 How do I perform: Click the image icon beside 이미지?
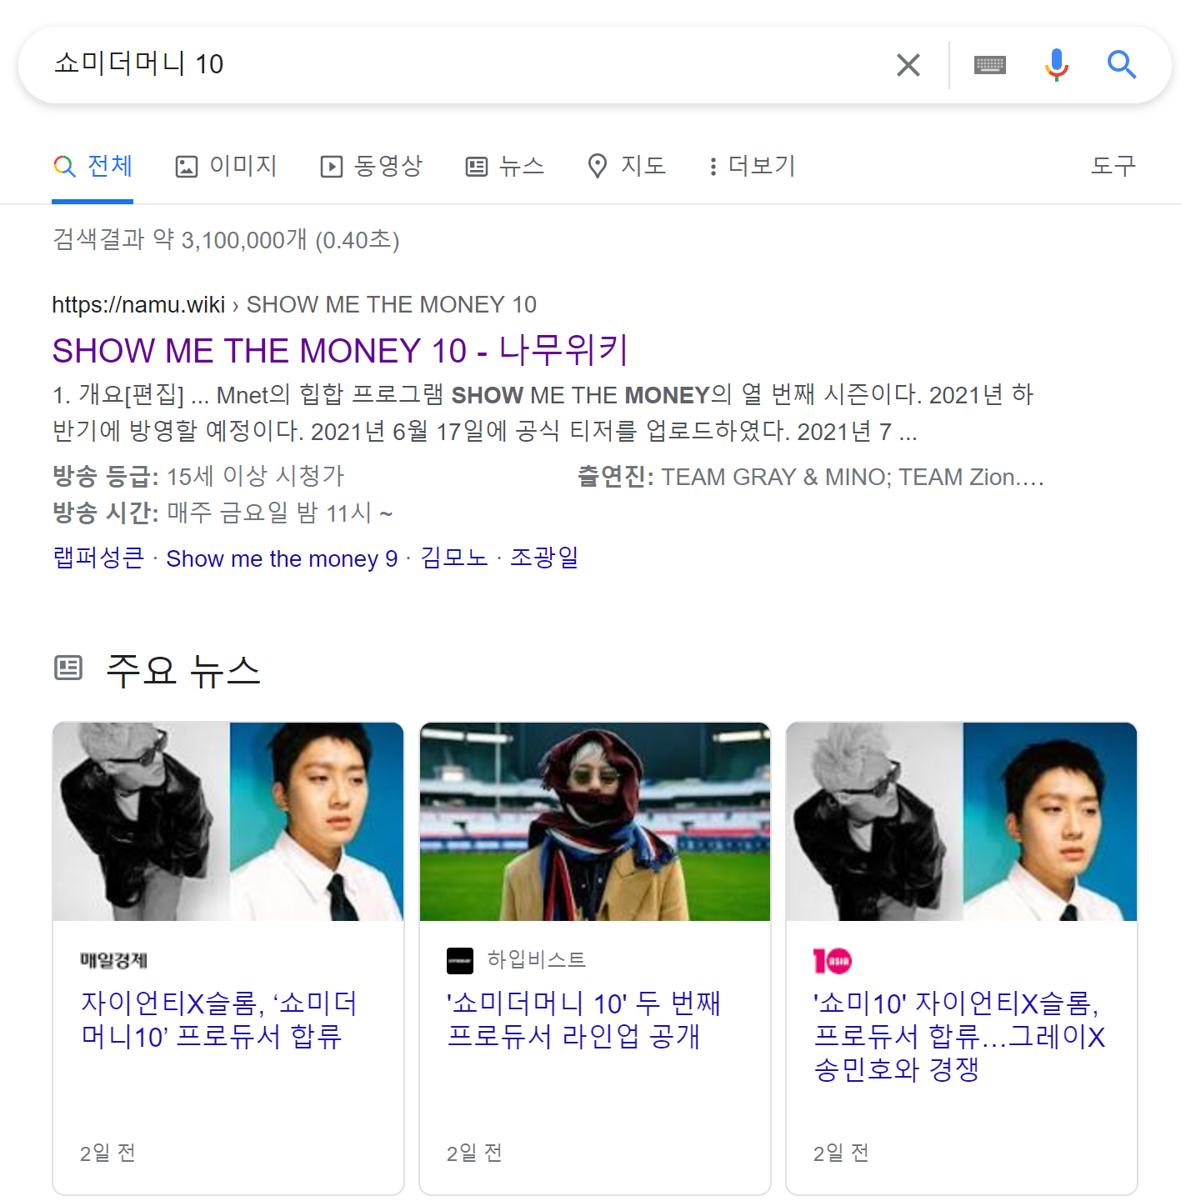coord(186,167)
